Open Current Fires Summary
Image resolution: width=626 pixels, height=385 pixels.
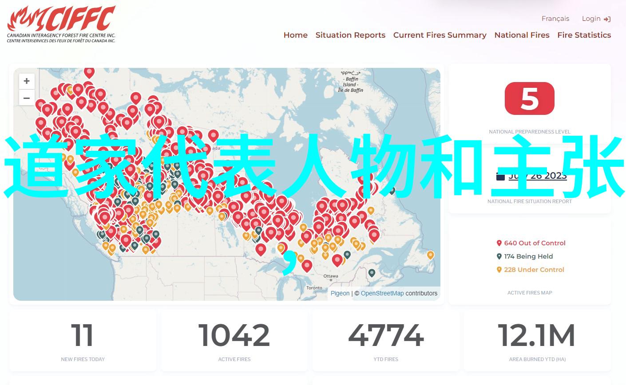pos(440,35)
